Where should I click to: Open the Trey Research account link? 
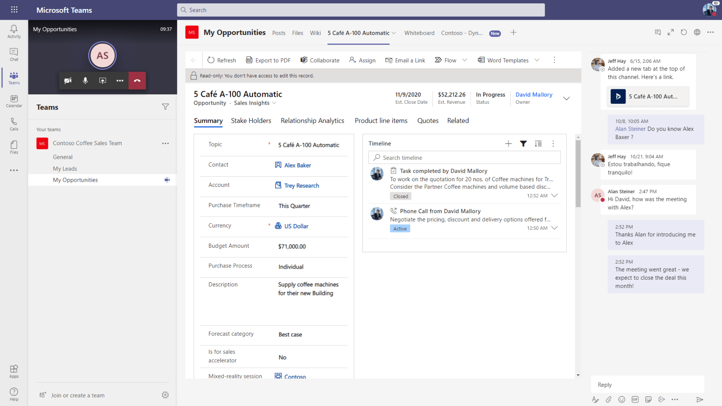pyautogui.click(x=302, y=185)
